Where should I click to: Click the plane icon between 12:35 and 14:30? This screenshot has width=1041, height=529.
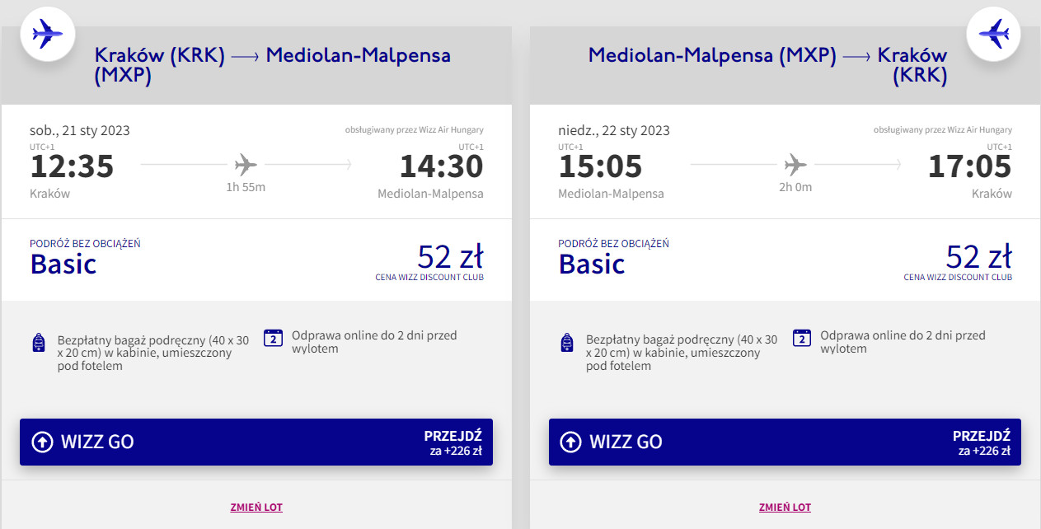tap(246, 165)
